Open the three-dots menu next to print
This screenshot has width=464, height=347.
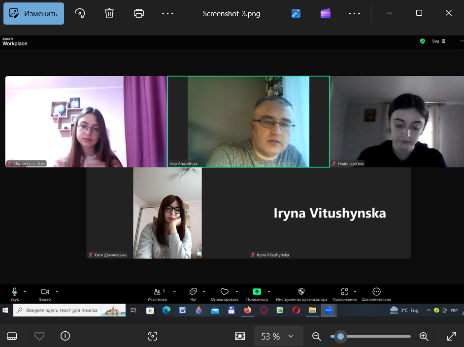coord(168,14)
